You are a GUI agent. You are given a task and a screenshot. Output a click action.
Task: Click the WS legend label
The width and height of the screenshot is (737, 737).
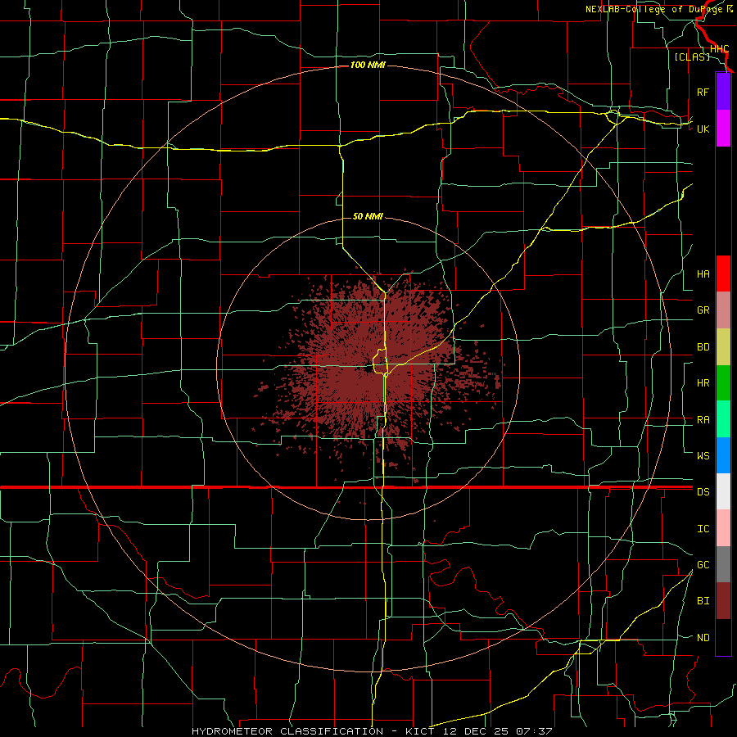(703, 455)
